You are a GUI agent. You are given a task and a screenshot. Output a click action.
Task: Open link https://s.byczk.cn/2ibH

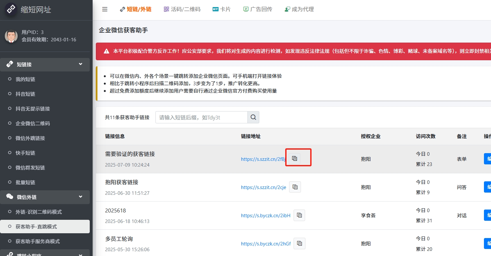click(x=265, y=216)
